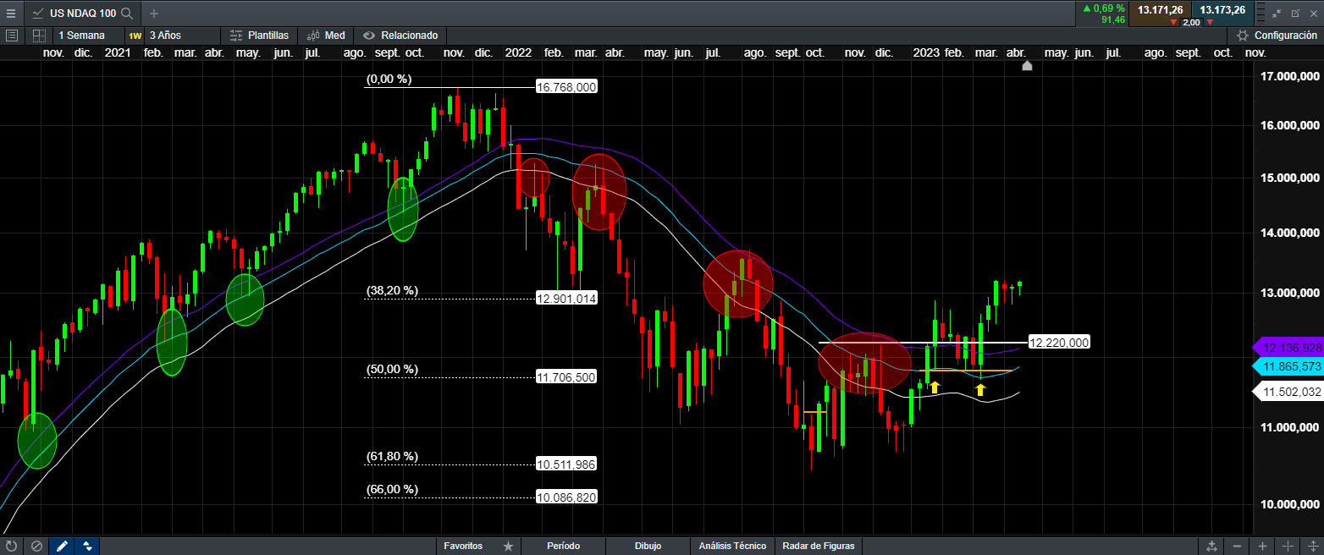
Task: Toggle the crosshair cursor at bottom right
Action: click(1288, 546)
